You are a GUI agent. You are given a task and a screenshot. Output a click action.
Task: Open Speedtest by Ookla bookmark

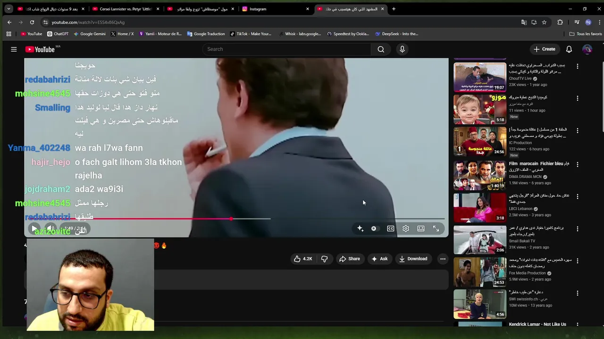click(348, 34)
